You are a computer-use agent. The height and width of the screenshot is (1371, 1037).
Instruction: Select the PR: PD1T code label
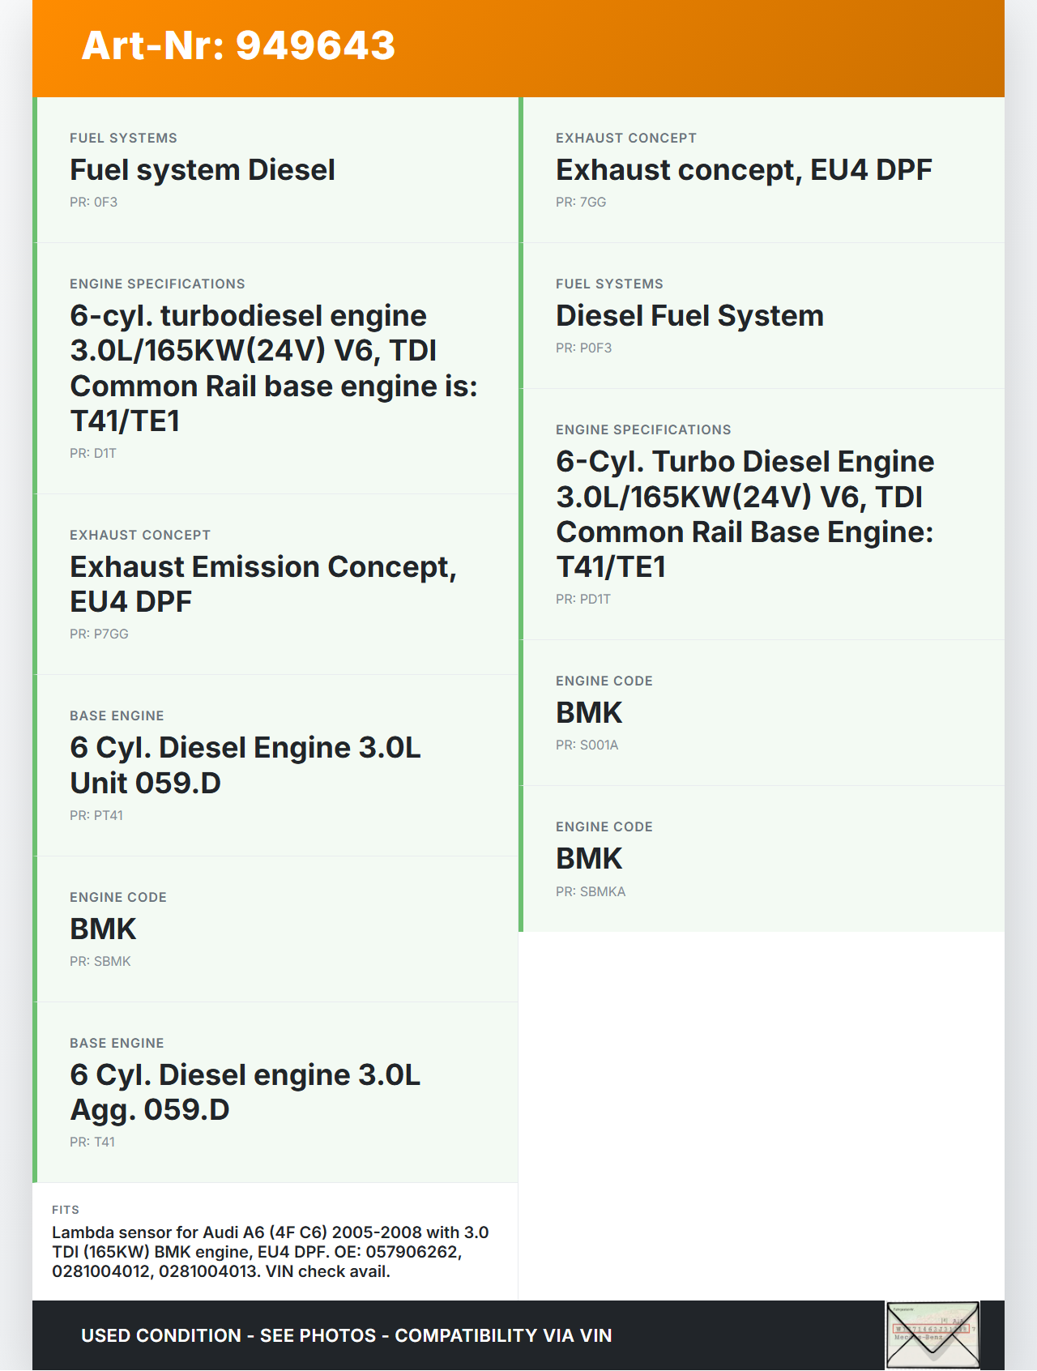coord(583,600)
